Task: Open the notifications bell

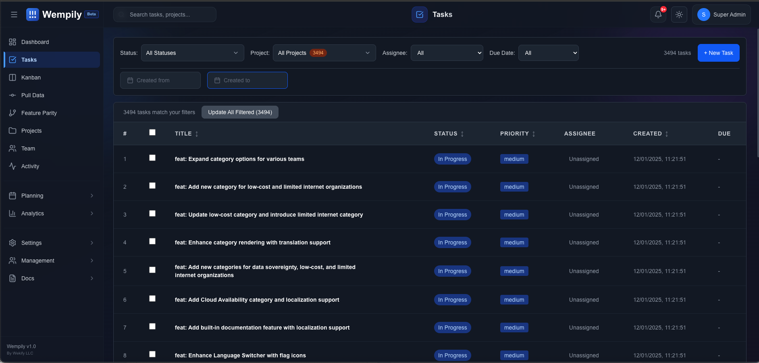Action: point(658,15)
